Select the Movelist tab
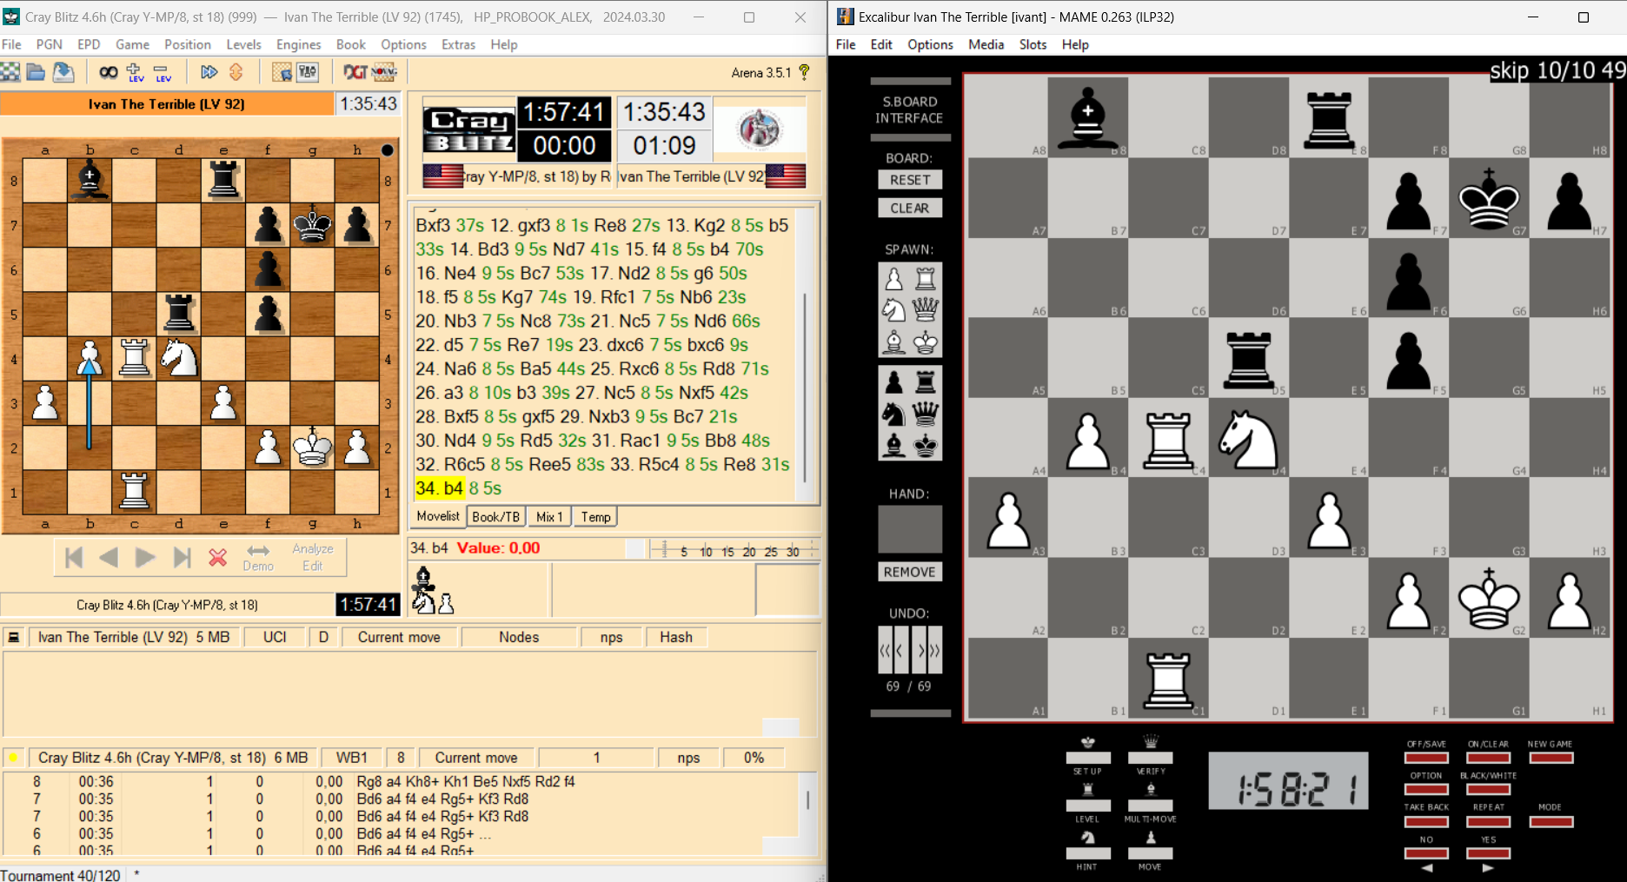 438,516
